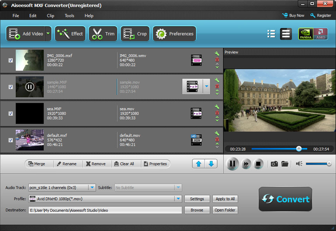This screenshot has height=231, width=336.
Task: Click the Merge button
Action: point(37,164)
